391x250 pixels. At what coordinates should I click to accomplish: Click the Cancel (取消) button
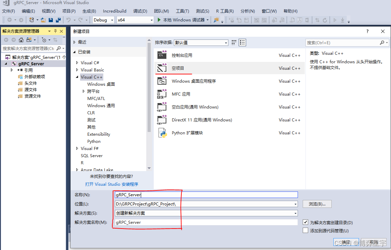pos(374,242)
